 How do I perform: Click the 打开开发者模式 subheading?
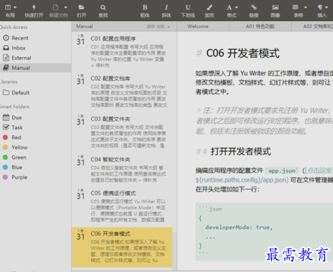point(241,151)
